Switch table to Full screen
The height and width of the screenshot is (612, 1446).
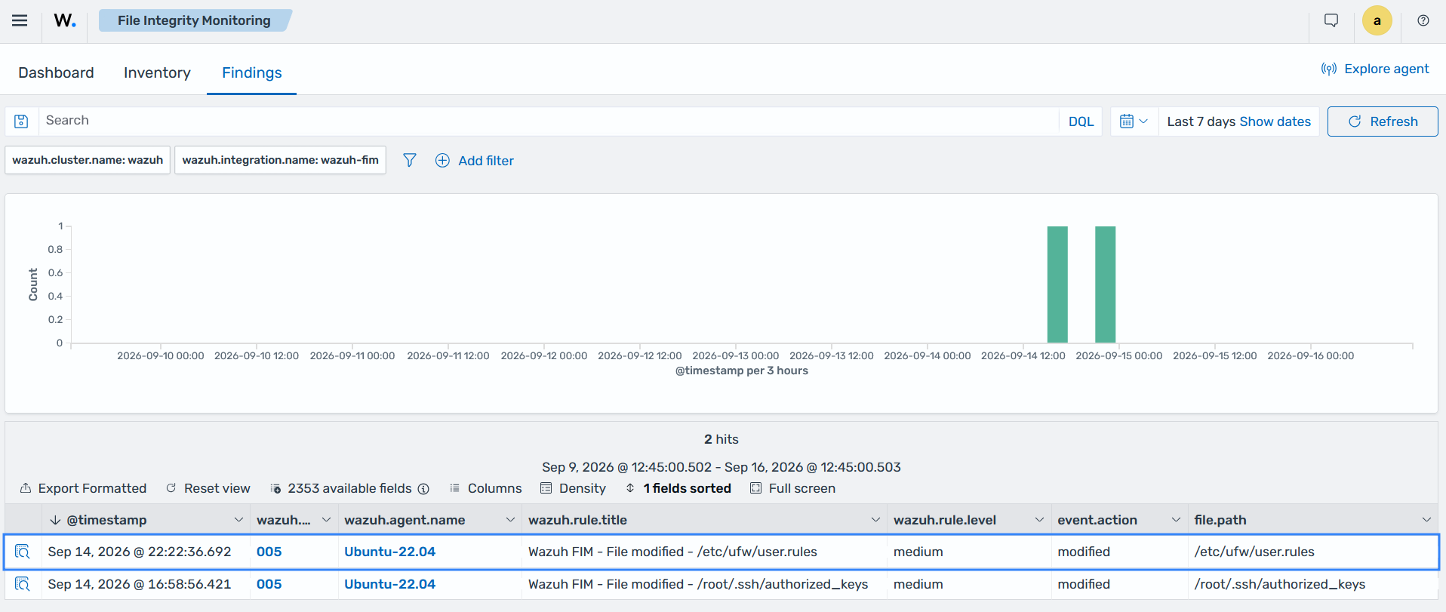click(792, 488)
